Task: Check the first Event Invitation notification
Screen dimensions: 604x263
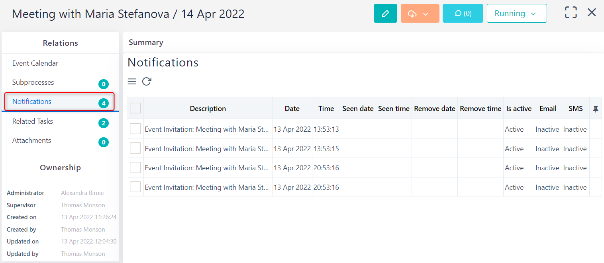Action: coord(135,129)
